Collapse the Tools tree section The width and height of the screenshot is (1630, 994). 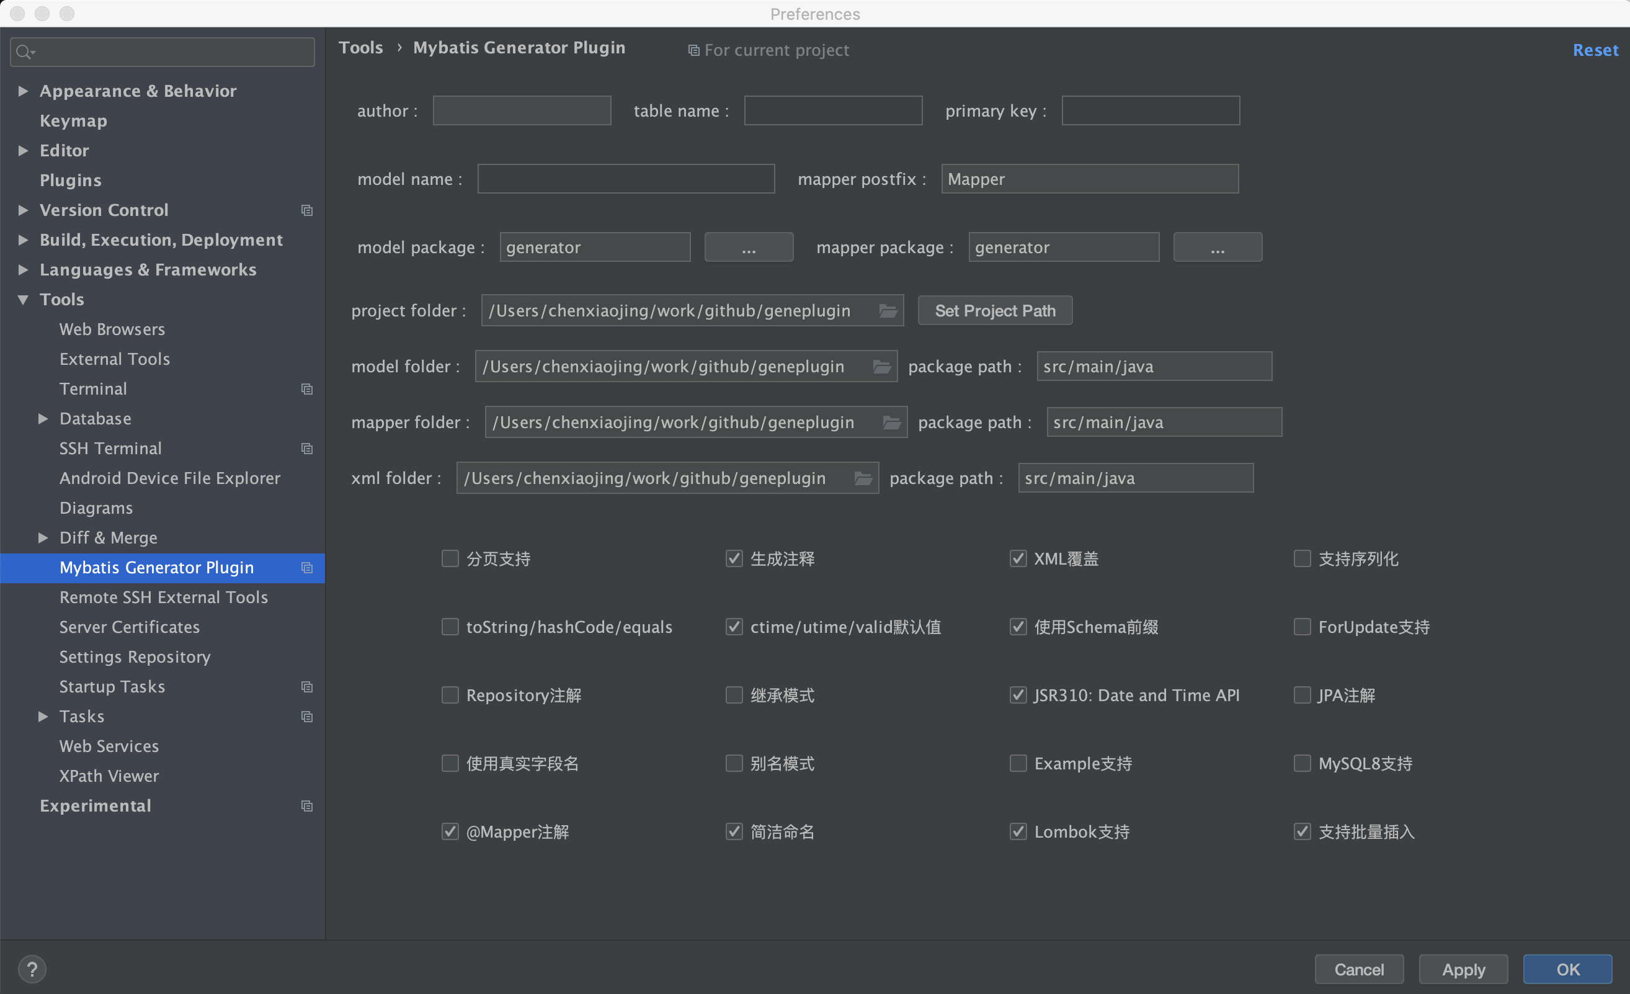tap(23, 300)
